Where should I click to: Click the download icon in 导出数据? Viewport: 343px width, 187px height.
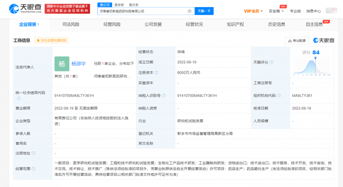tap(289, 41)
